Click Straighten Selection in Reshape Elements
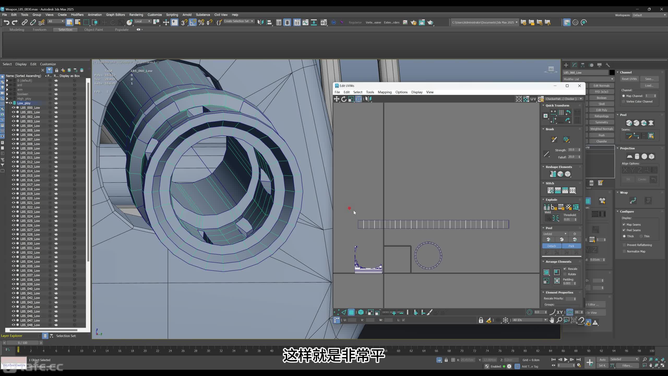 pos(553,174)
